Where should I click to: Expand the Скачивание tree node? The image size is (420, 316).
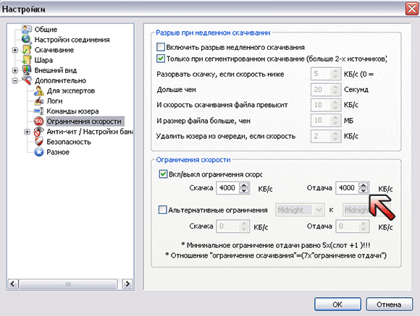coord(15,50)
